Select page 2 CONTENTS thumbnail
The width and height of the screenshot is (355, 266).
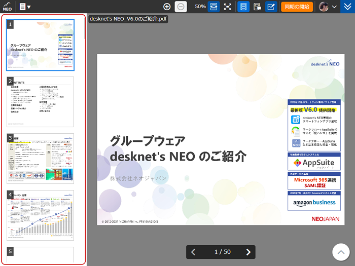[40, 102]
